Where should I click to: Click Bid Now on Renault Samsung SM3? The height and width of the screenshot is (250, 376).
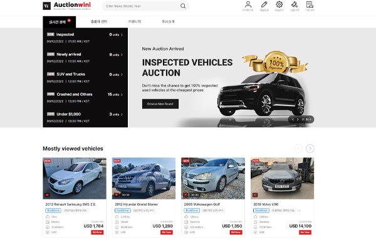click(97, 232)
